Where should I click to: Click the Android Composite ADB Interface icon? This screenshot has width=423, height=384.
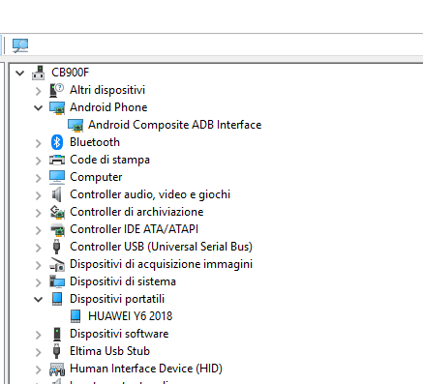pos(76,125)
